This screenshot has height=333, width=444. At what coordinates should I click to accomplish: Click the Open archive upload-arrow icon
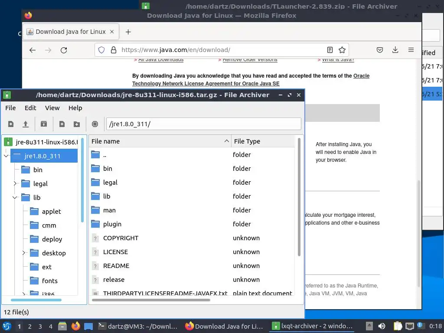[26, 124]
